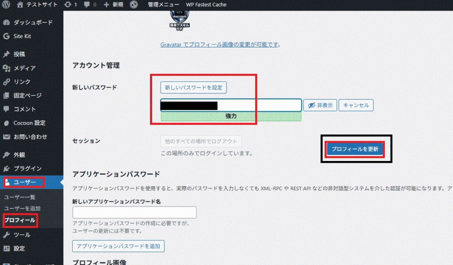The image size is (453, 265).
Task: Click the アカウント管理 heading text
Action: point(96,65)
